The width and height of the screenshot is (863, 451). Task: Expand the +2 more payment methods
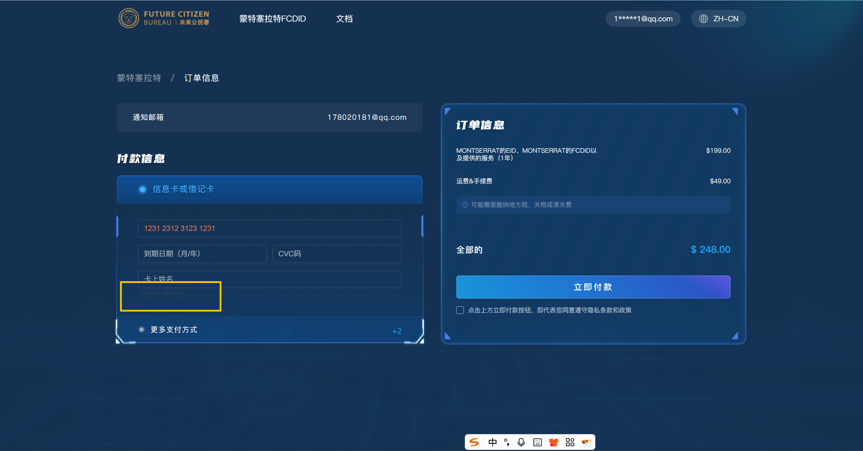pyautogui.click(x=397, y=331)
